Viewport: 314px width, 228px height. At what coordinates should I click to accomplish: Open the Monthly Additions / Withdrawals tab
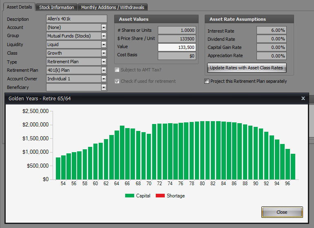pyautogui.click(x=113, y=7)
